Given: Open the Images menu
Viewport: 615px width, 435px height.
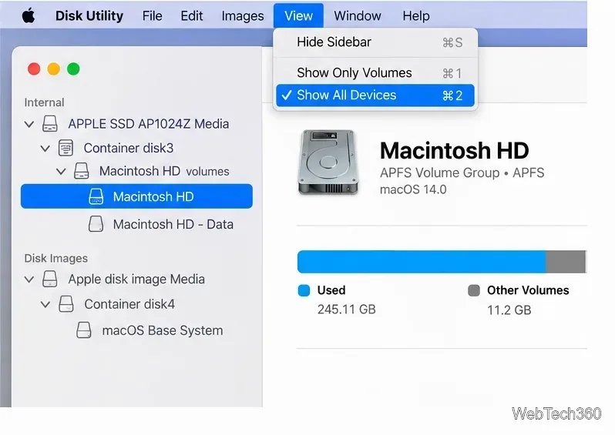Looking at the screenshot, I should (x=243, y=16).
